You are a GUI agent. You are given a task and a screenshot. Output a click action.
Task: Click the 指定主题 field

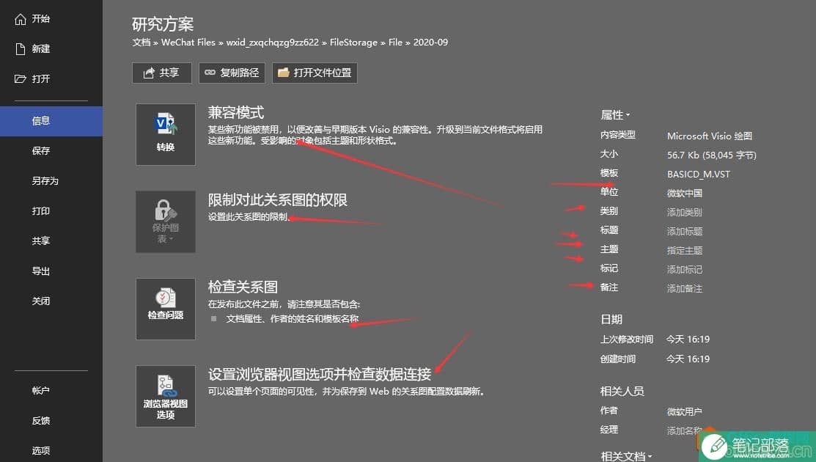684,251
